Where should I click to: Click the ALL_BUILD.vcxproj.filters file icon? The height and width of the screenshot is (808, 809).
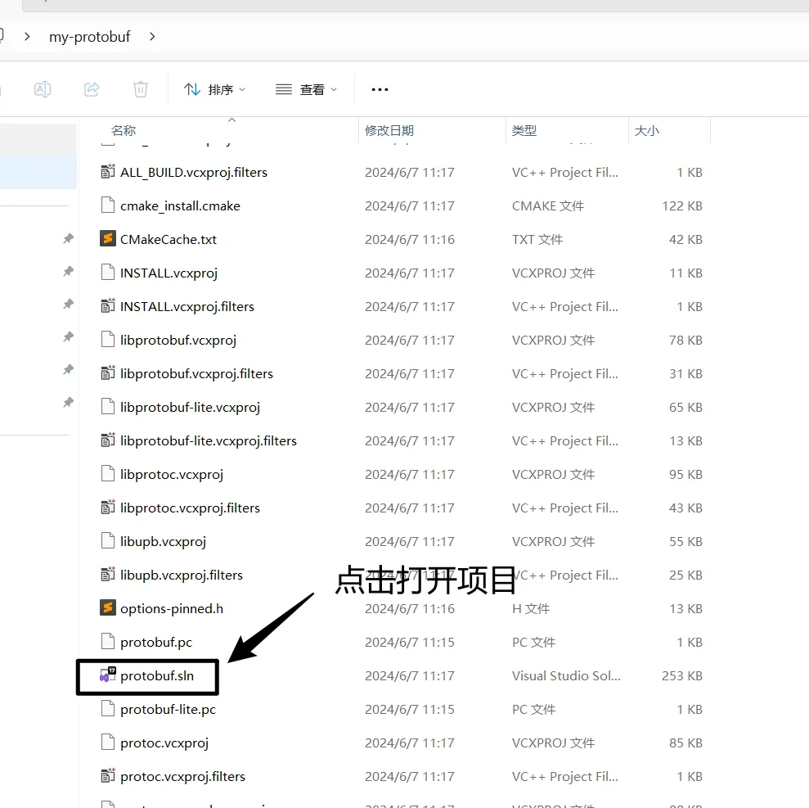(108, 171)
